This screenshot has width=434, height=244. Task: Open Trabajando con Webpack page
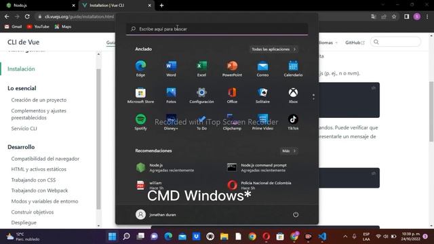pyautogui.click(x=39, y=190)
